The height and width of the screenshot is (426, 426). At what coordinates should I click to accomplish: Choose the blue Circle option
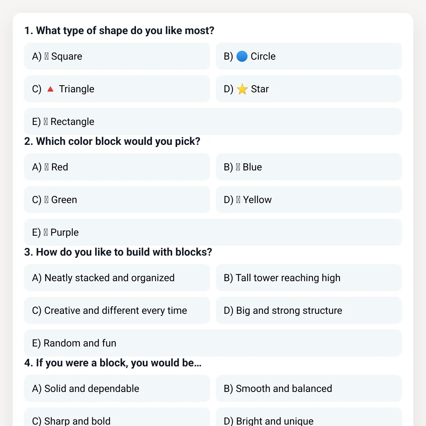click(309, 56)
